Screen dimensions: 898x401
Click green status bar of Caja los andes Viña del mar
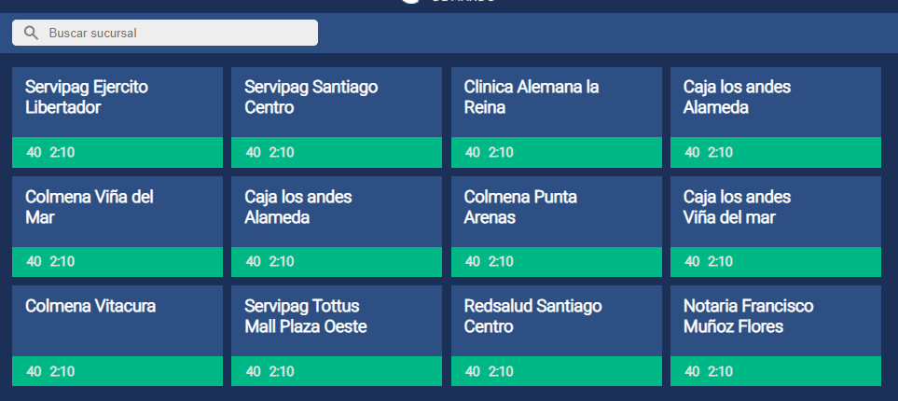[x=776, y=262]
